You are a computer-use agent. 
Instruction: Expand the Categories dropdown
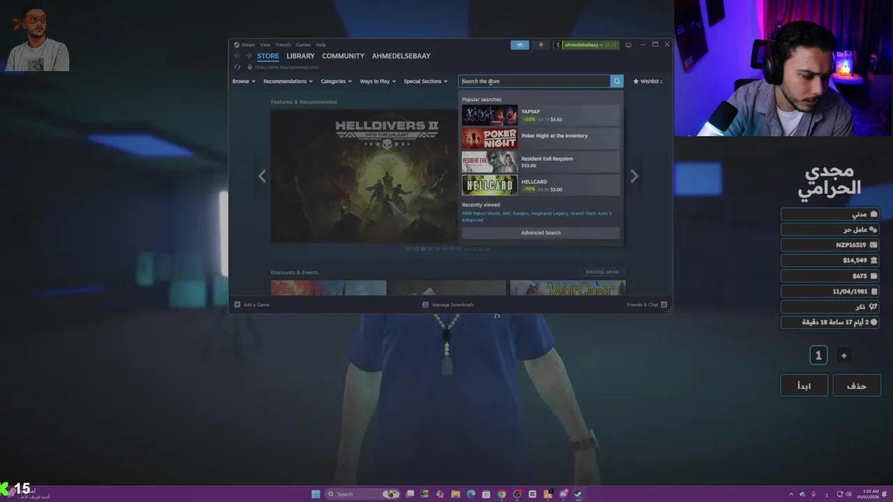click(336, 82)
